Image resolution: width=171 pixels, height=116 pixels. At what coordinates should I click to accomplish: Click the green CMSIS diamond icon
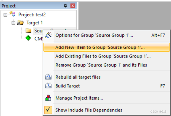point(28,38)
